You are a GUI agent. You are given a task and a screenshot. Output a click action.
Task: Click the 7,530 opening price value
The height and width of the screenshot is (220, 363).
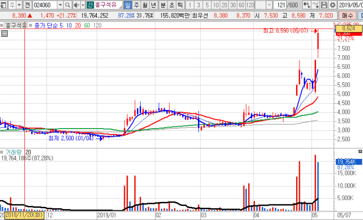[271, 16]
